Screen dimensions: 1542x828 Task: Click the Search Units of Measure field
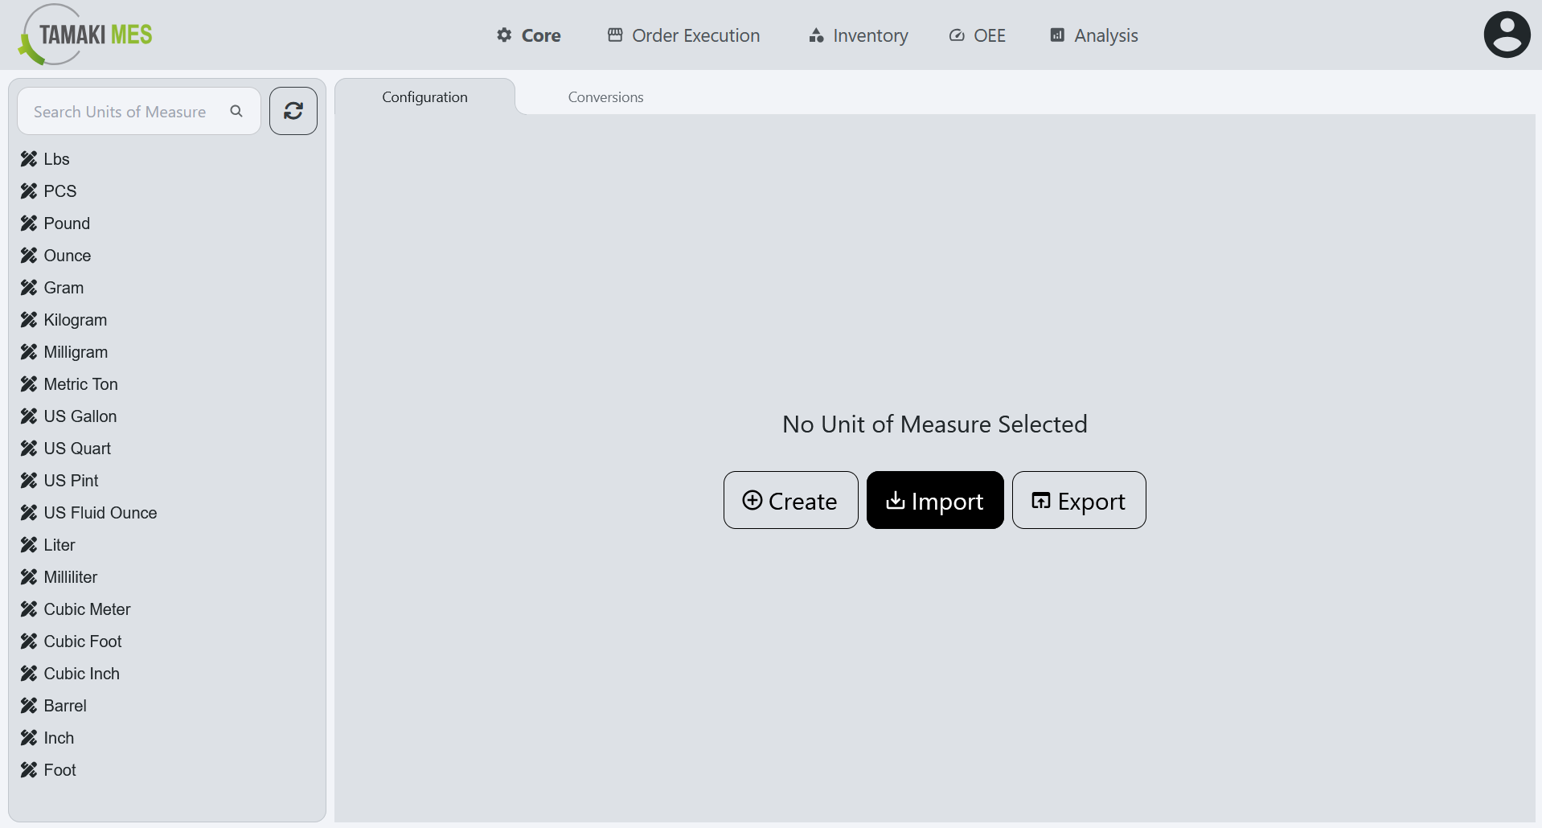pos(121,111)
